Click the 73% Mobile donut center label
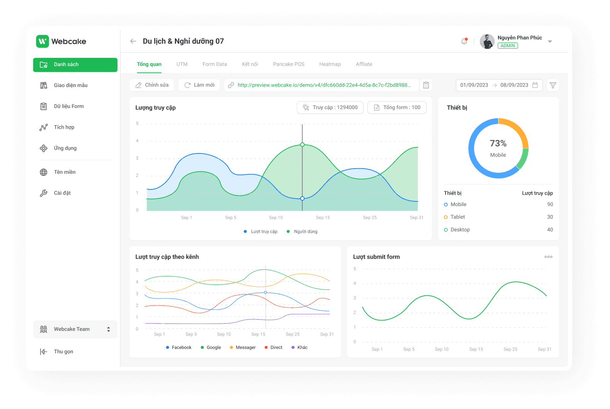 point(498,148)
